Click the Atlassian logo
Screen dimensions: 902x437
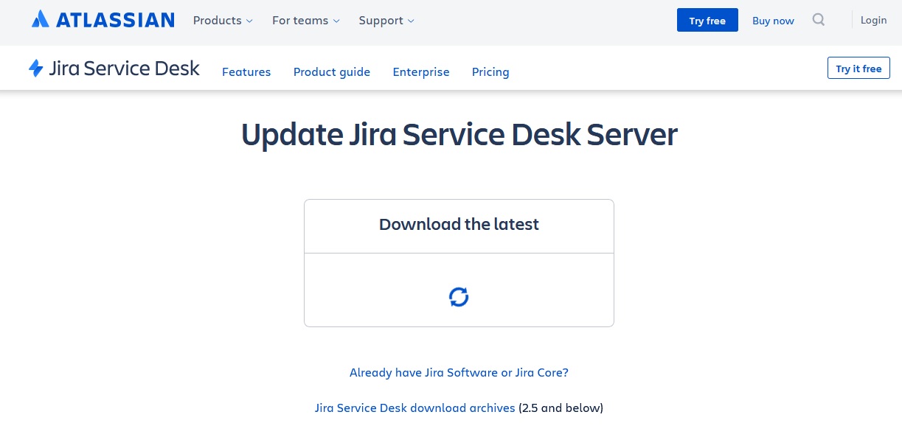pos(103,20)
